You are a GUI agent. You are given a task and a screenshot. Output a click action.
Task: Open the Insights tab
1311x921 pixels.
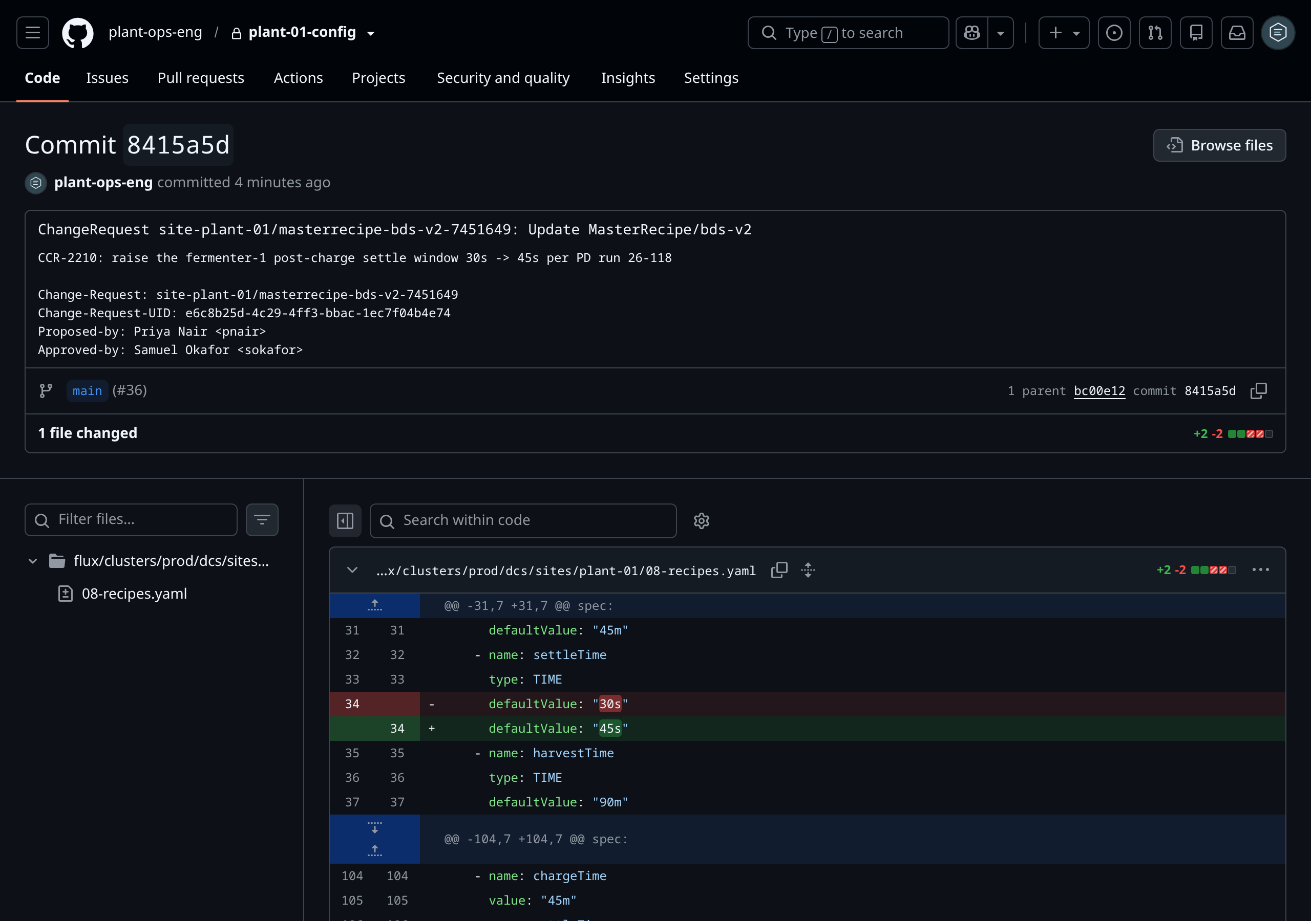628,78
